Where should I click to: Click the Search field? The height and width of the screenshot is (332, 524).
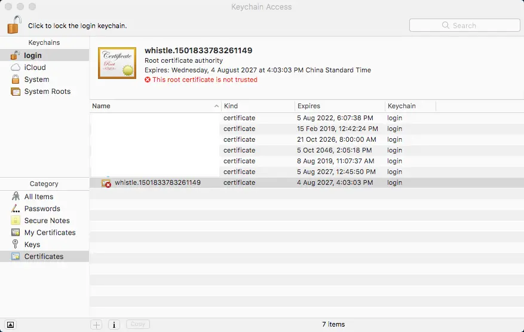[464, 26]
